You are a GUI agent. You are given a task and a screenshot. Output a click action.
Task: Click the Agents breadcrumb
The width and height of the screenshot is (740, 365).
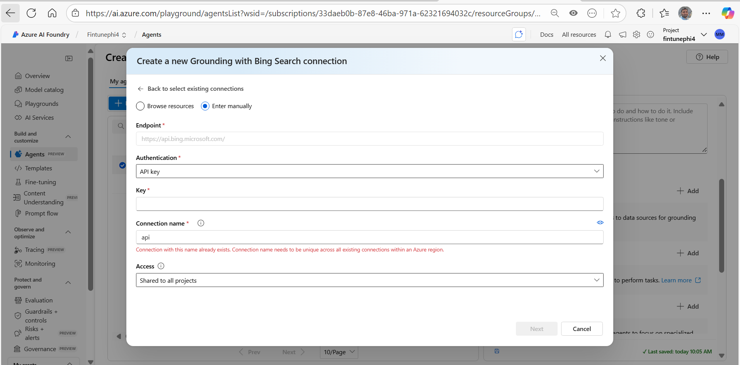151,34
